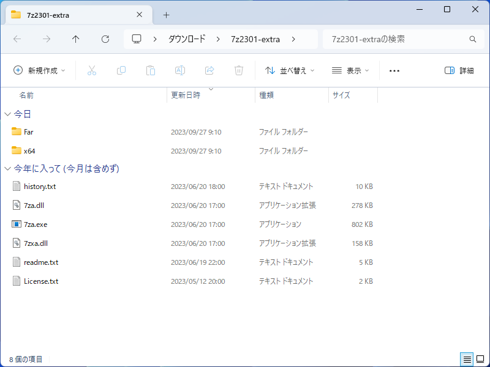Screen dimensions: 490x367
Task: Go up one folder level
Action: (75, 39)
